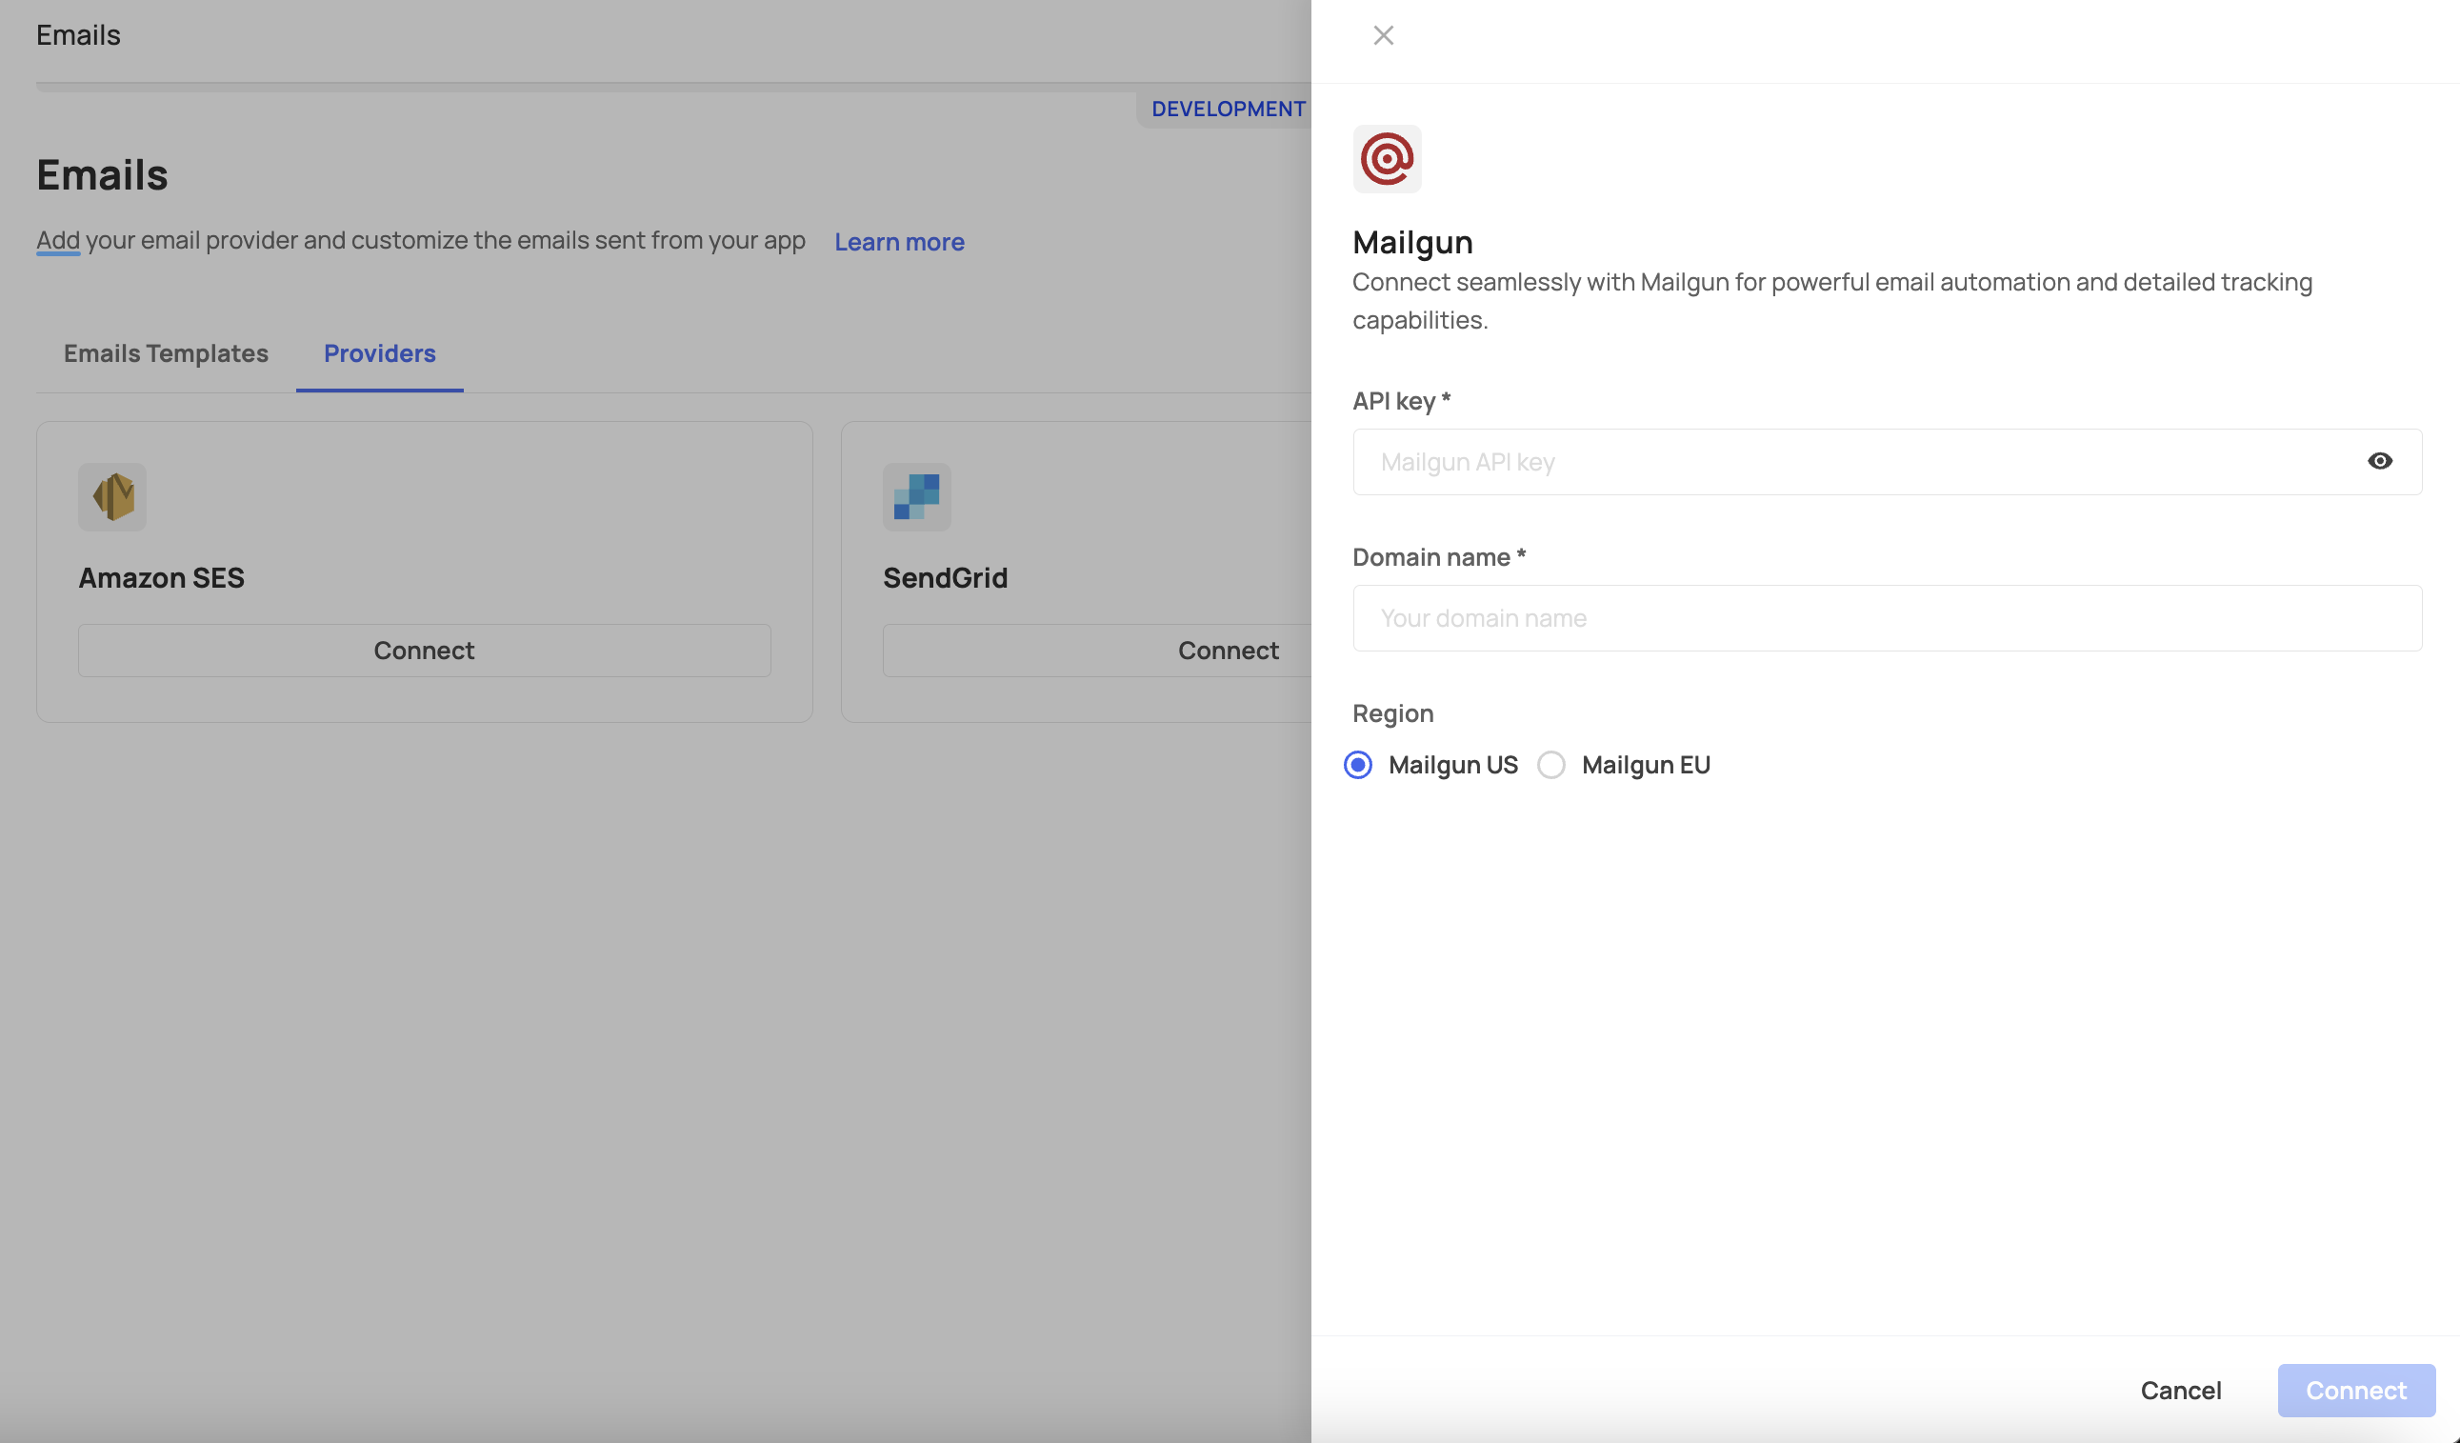2460x1443 pixels.
Task: Select the Mailgun EU region
Action: pos(1551,765)
